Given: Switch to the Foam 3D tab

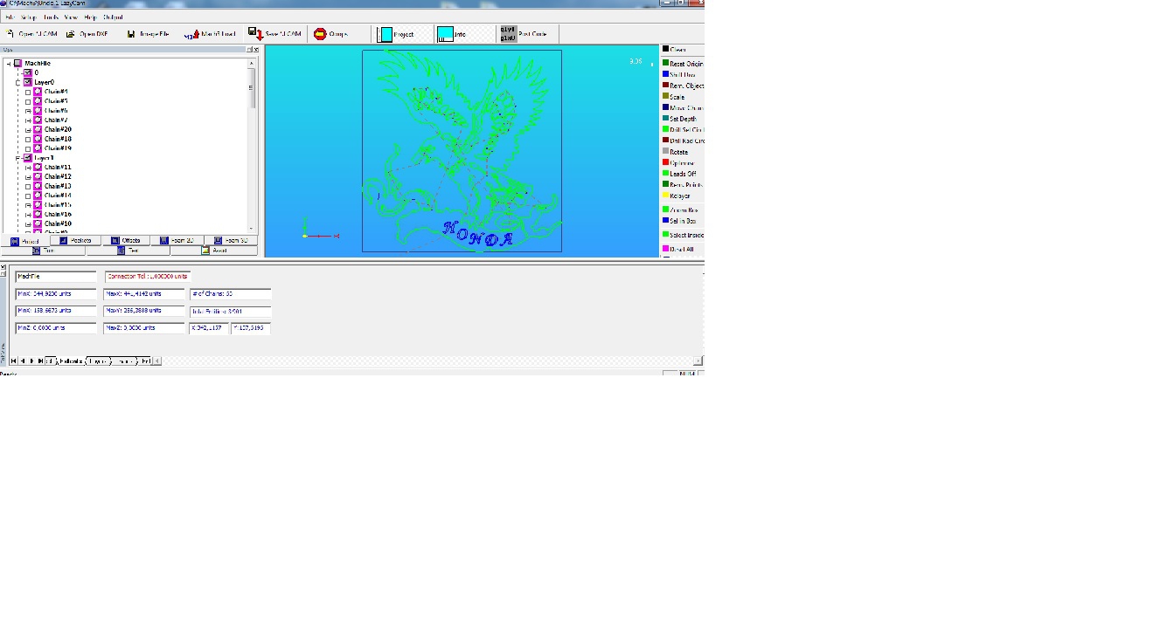Looking at the screenshot, I should coord(231,241).
